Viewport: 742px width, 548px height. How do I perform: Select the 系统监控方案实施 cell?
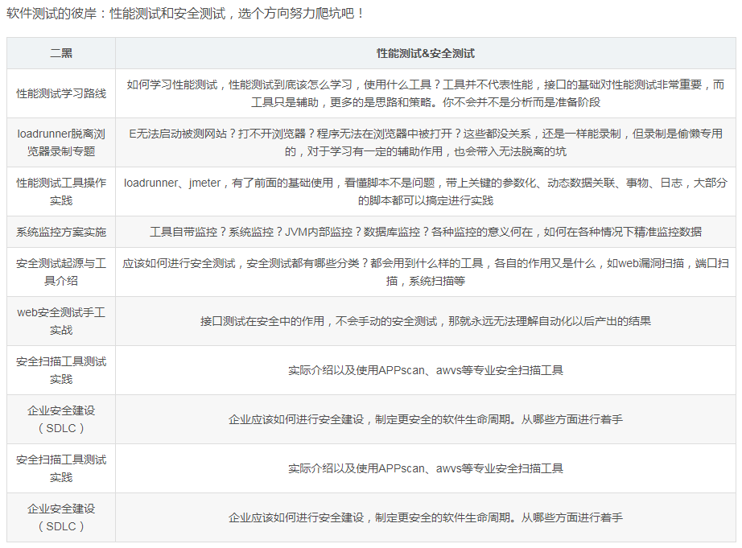point(61,232)
